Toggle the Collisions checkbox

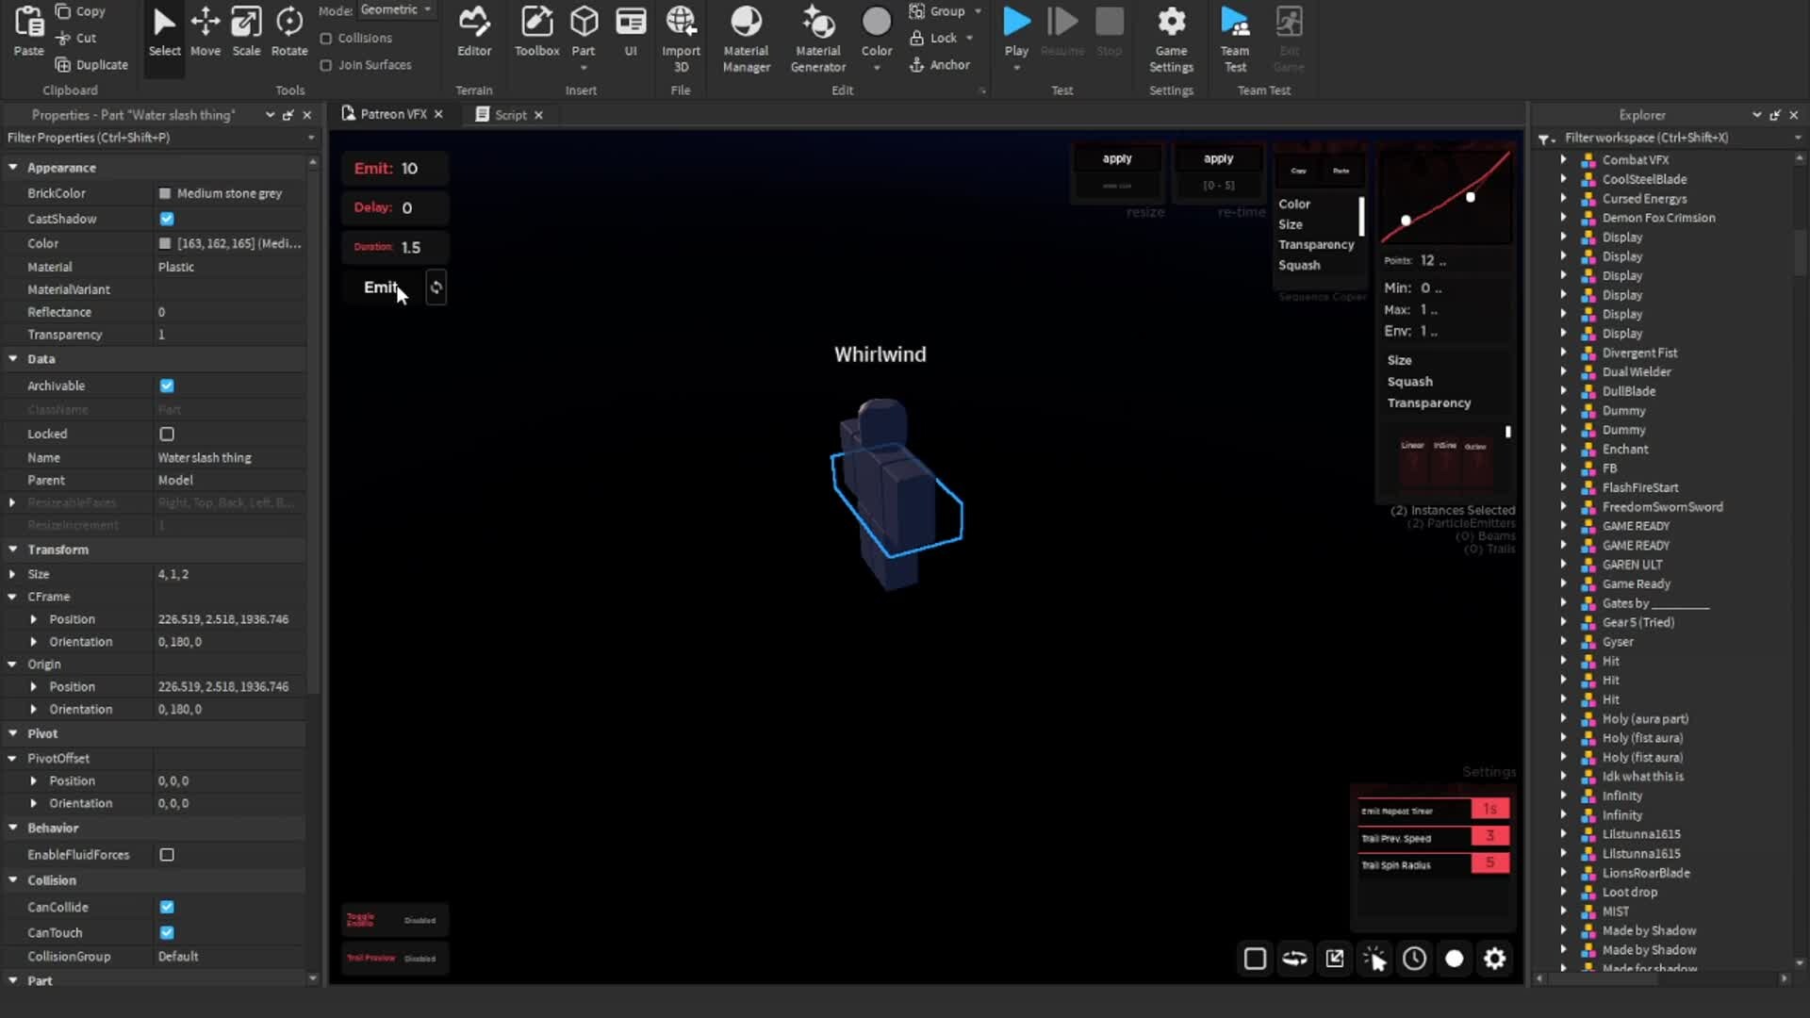tap(326, 39)
